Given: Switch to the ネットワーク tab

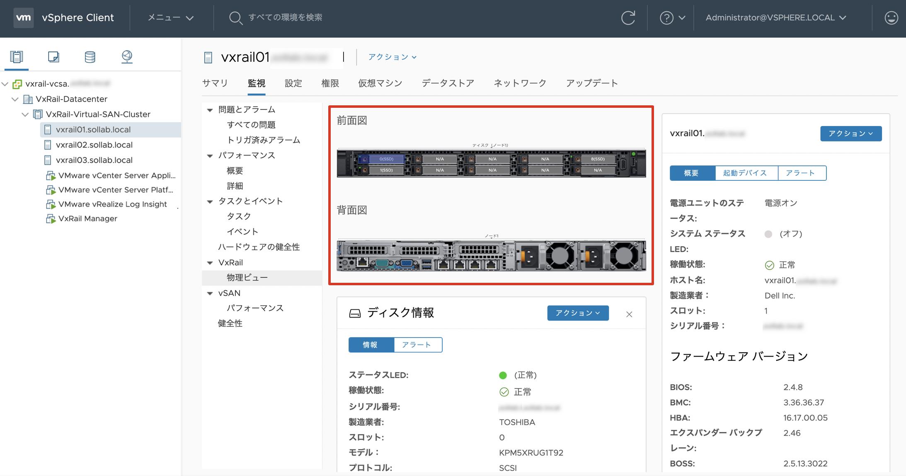Looking at the screenshot, I should [x=520, y=83].
